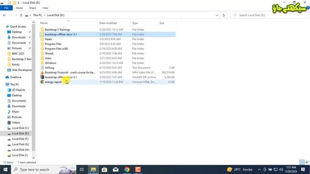Select Local Disk (D:) in address breadcrumb
This screenshot has height=174, width=310.
click(x=56, y=15)
